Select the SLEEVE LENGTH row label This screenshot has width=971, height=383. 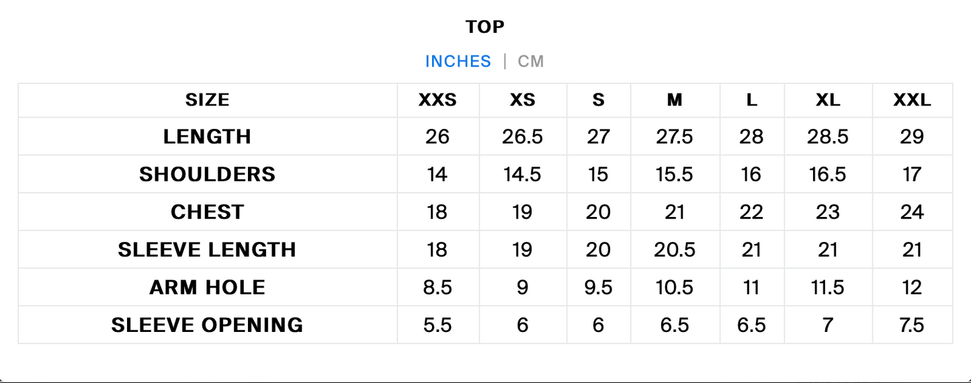click(x=207, y=250)
